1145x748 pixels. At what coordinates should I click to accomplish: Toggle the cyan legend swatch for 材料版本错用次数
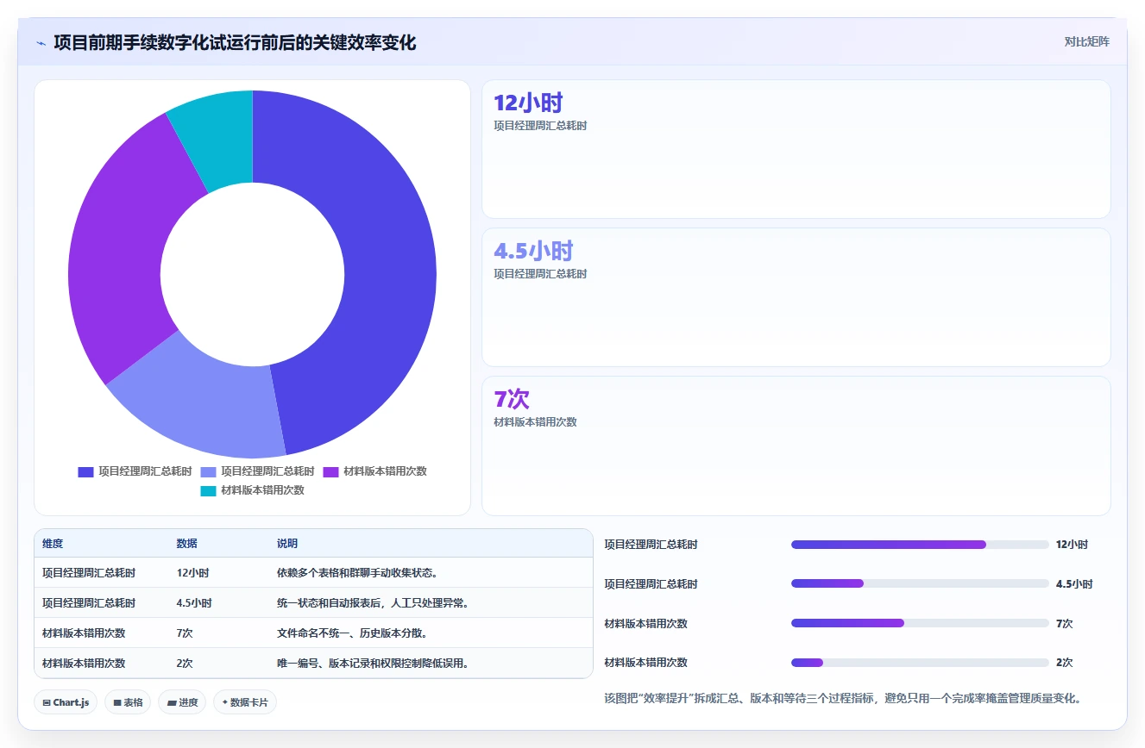[208, 490]
